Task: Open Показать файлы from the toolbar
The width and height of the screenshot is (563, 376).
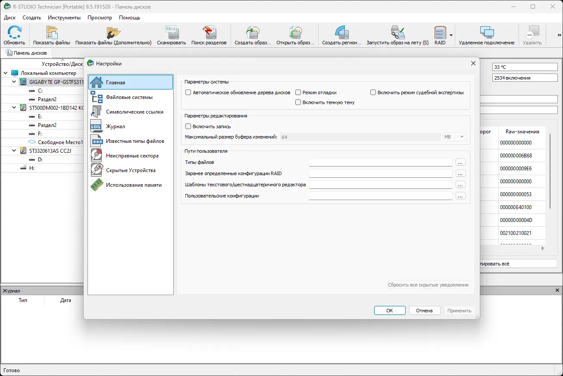Action: [x=52, y=33]
